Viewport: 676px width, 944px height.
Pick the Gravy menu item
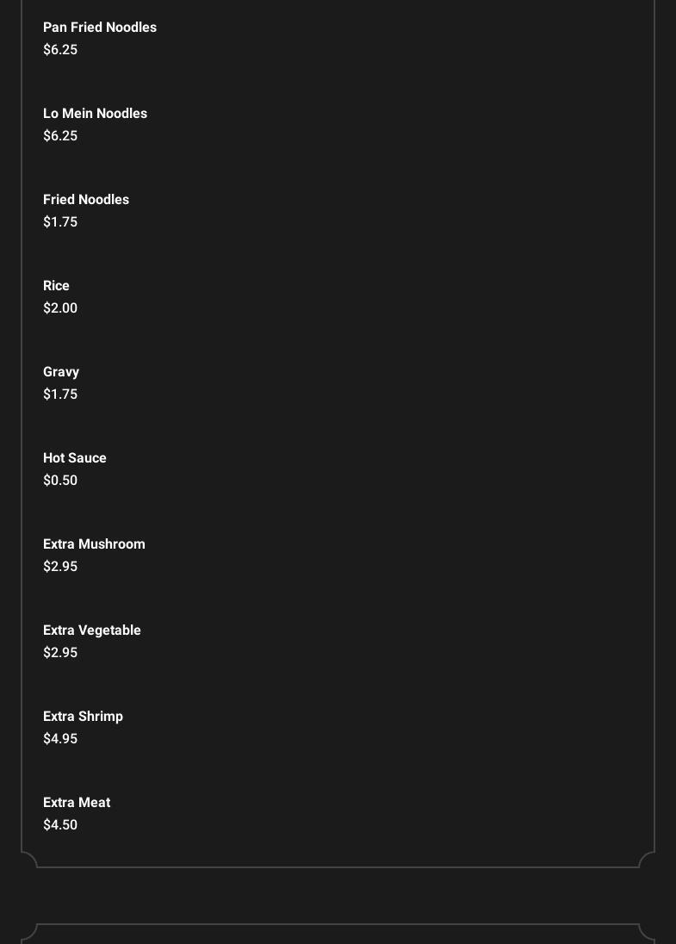[x=61, y=372]
